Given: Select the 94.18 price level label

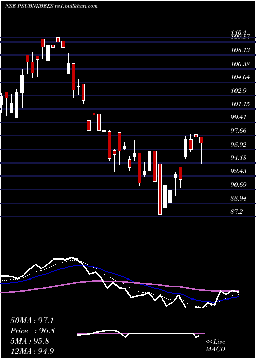Looking at the screenshot, I should pyautogui.click(x=239, y=158).
